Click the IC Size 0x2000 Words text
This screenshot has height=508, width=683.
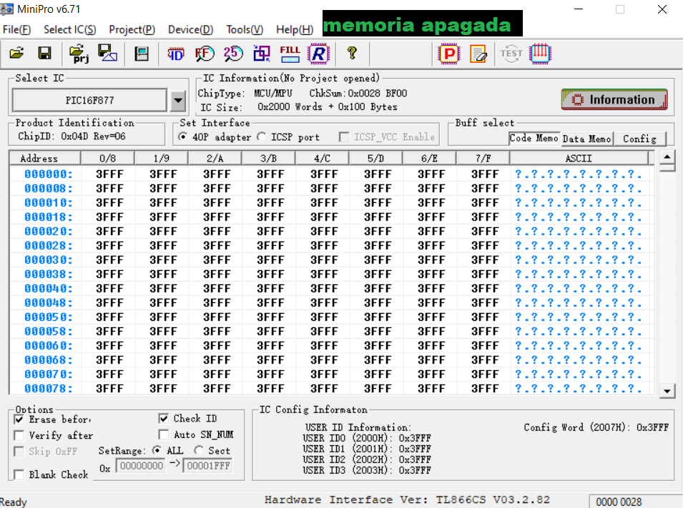(299, 107)
